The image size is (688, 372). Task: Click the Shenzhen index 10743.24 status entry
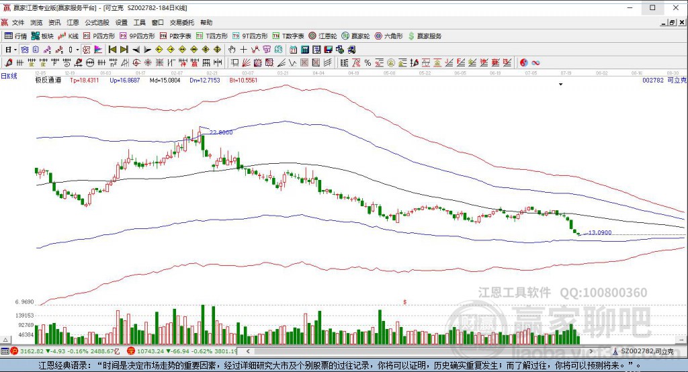[182, 351]
